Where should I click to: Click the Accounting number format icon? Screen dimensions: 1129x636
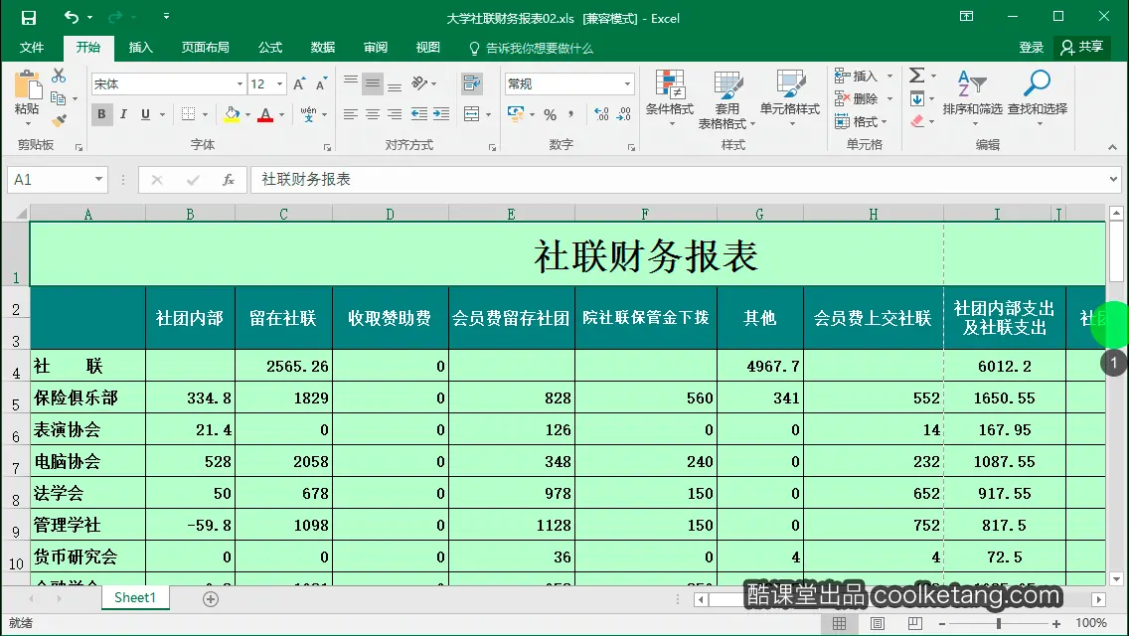pyautogui.click(x=516, y=114)
